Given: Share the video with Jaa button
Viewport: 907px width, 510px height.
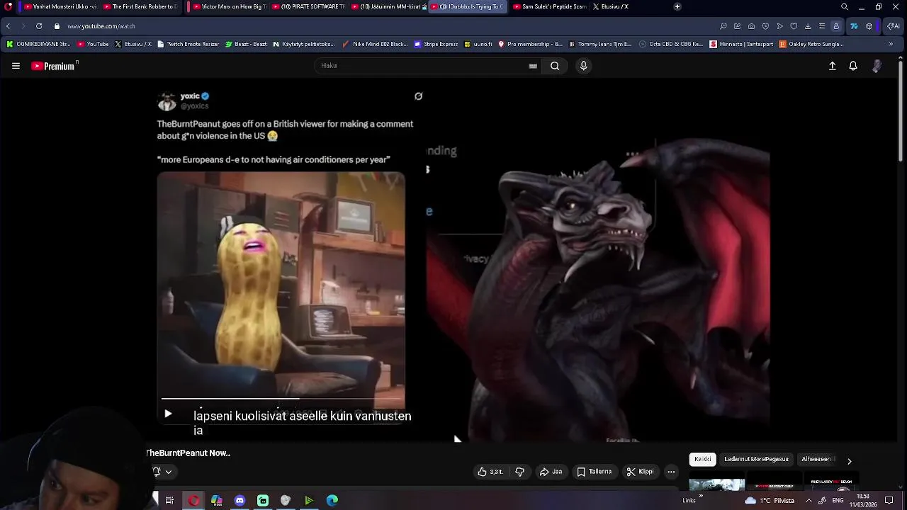Looking at the screenshot, I should (551, 472).
